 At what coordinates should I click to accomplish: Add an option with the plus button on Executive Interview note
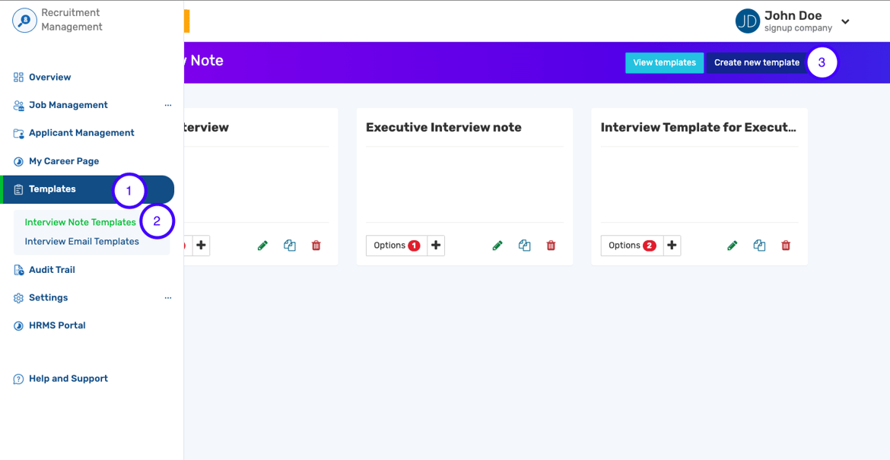click(x=436, y=246)
